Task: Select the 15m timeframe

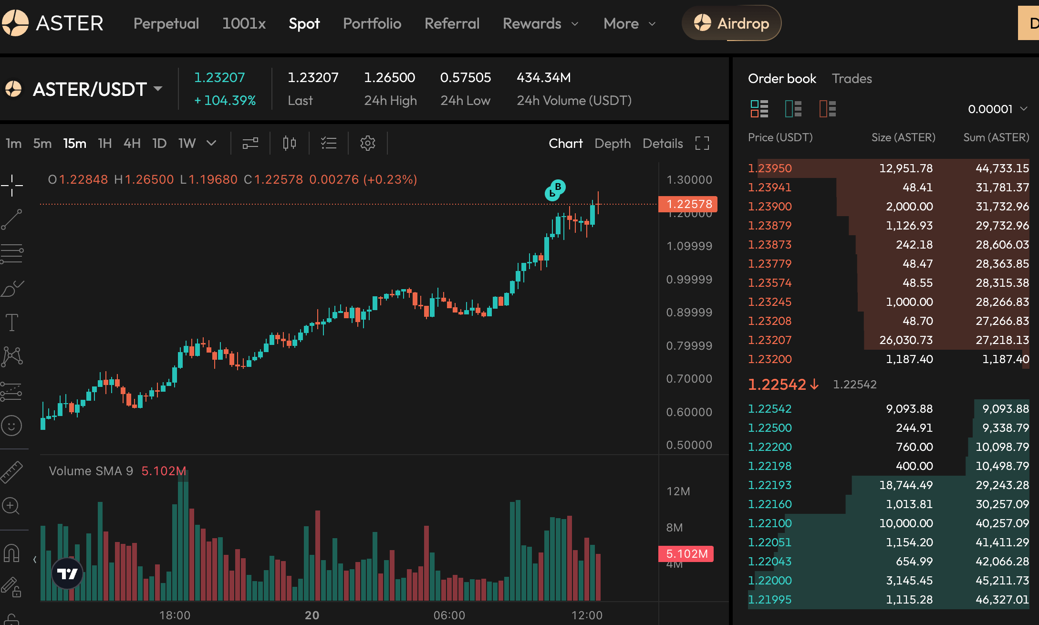Action: (75, 143)
